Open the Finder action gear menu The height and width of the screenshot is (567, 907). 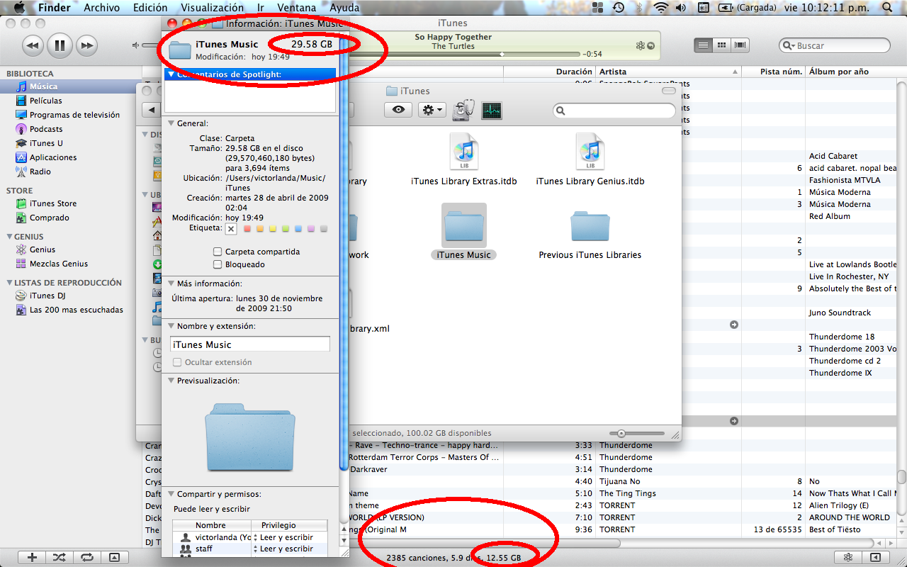[432, 111]
